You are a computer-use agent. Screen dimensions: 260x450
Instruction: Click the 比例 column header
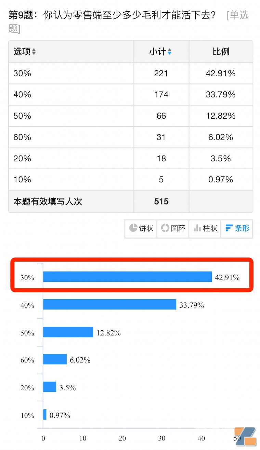tap(221, 52)
